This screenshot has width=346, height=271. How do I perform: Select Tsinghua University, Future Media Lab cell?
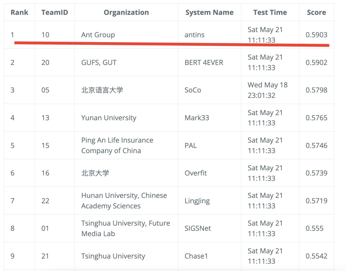click(x=126, y=228)
